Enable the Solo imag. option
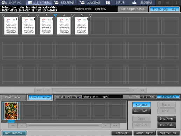 pos(148,97)
